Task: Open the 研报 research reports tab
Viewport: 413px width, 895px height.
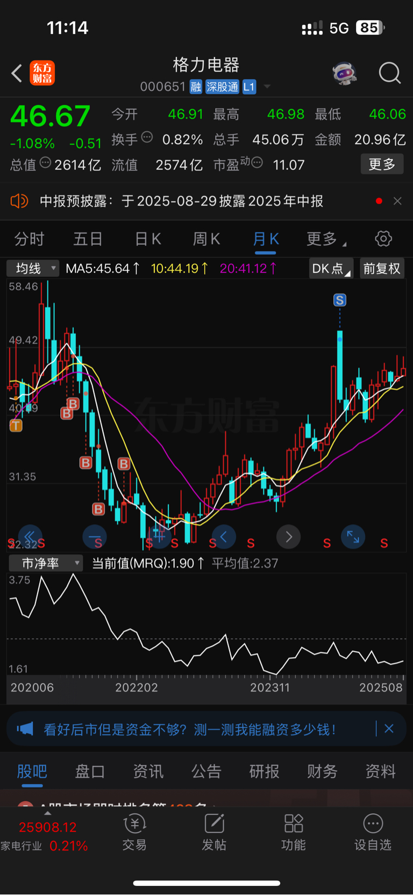Action: click(x=265, y=771)
